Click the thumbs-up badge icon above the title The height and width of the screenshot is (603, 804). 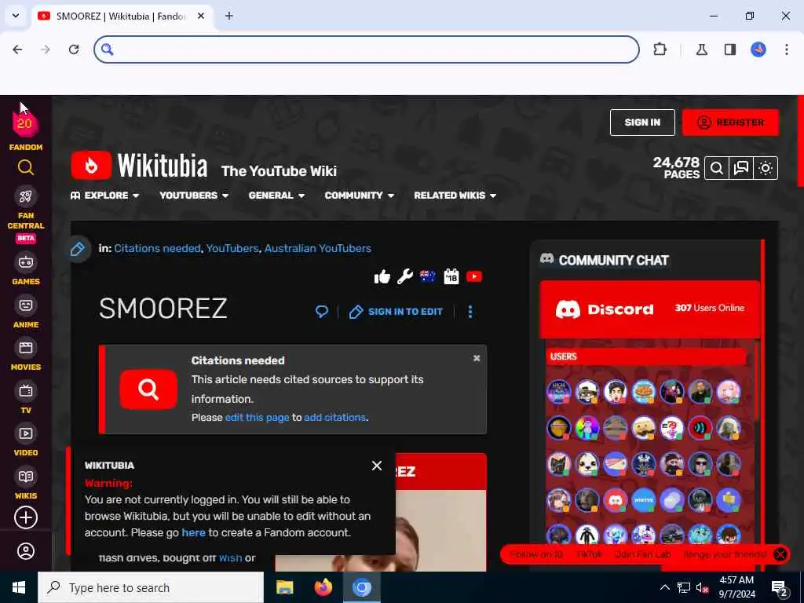point(382,277)
